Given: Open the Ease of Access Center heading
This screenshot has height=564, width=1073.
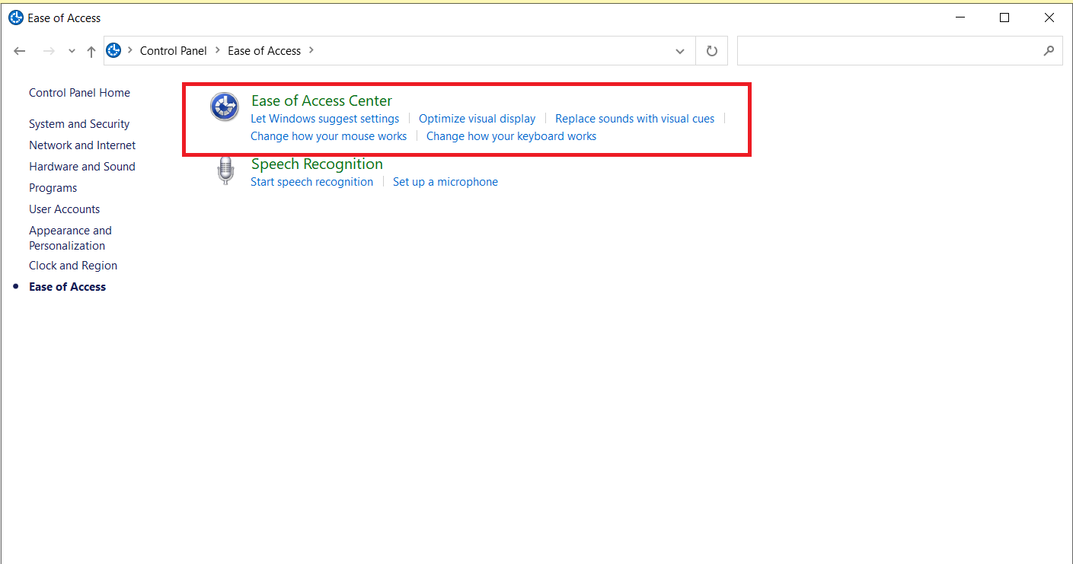Looking at the screenshot, I should (321, 100).
